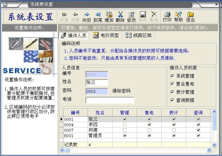The image size is (222, 156).
Task: Click the 退出 (exit) toolbar icon
Action: pos(190,15)
